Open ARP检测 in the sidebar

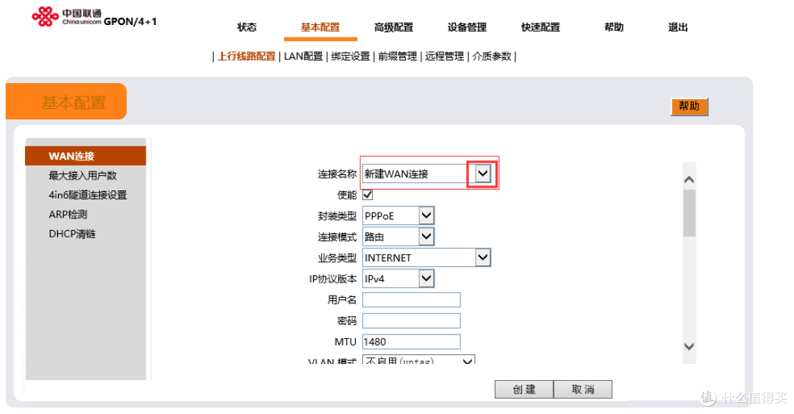click(68, 214)
